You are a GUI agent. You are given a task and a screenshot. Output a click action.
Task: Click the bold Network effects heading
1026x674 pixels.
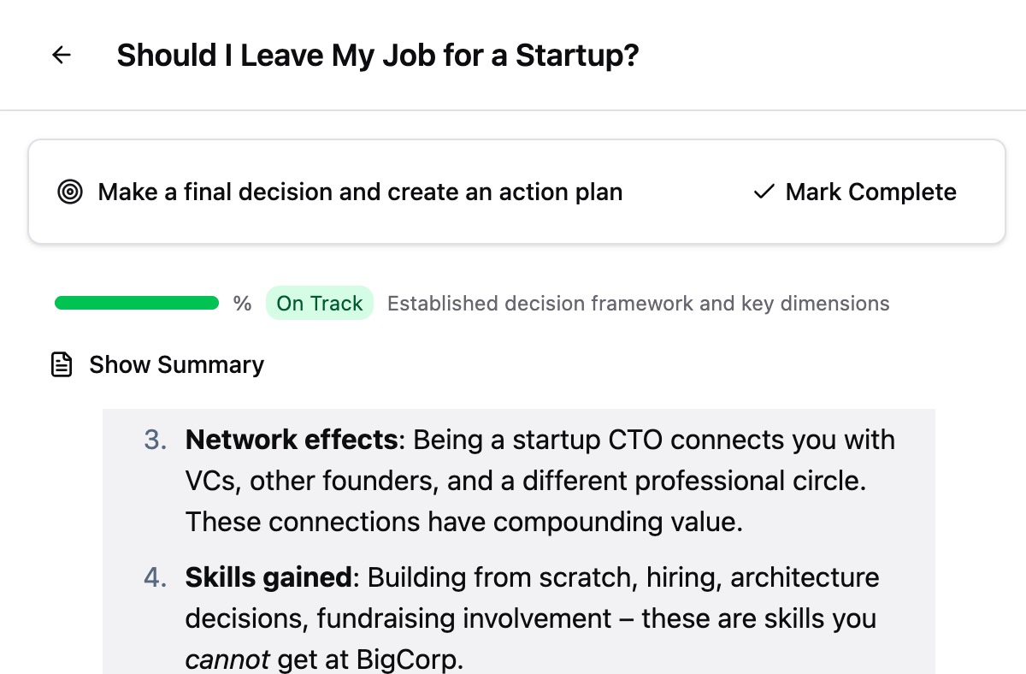[x=292, y=440]
